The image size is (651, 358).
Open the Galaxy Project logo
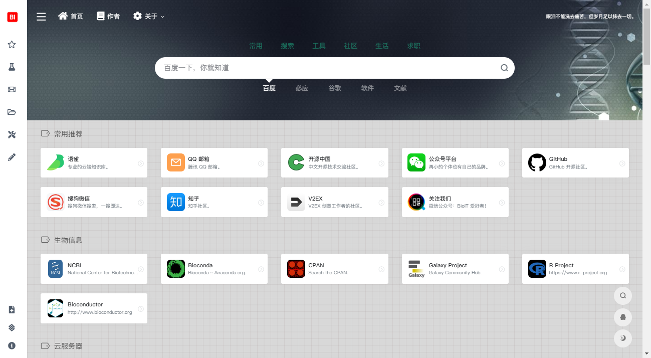point(416,269)
